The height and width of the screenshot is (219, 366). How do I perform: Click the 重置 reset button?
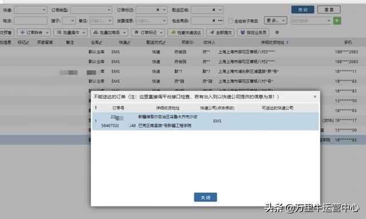[x=329, y=10]
